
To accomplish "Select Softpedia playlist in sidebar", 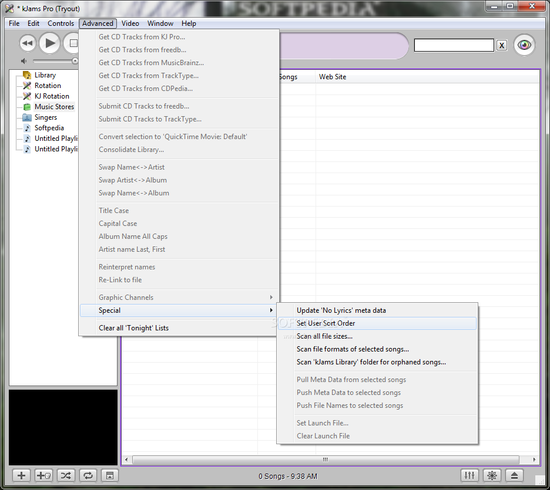I will tap(49, 128).
